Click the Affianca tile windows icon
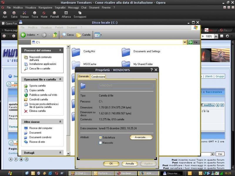Image resolution: width=235 pixels, height=176 pixels. coord(66,13)
